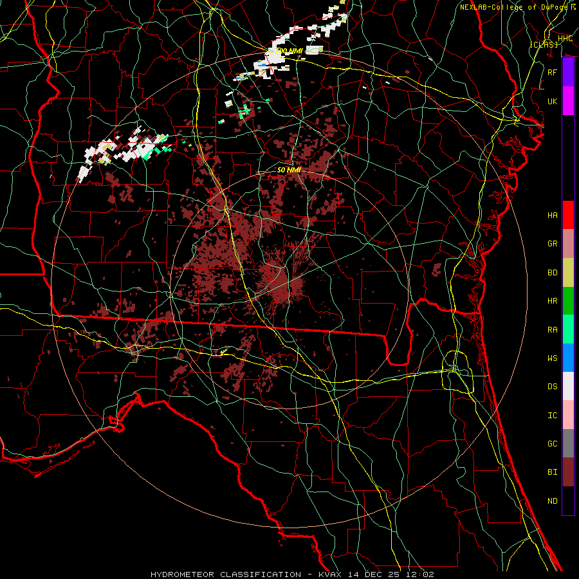Viewport: 579px width, 579px height.
Task: Click the ND legend label
Action: (x=553, y=501)
